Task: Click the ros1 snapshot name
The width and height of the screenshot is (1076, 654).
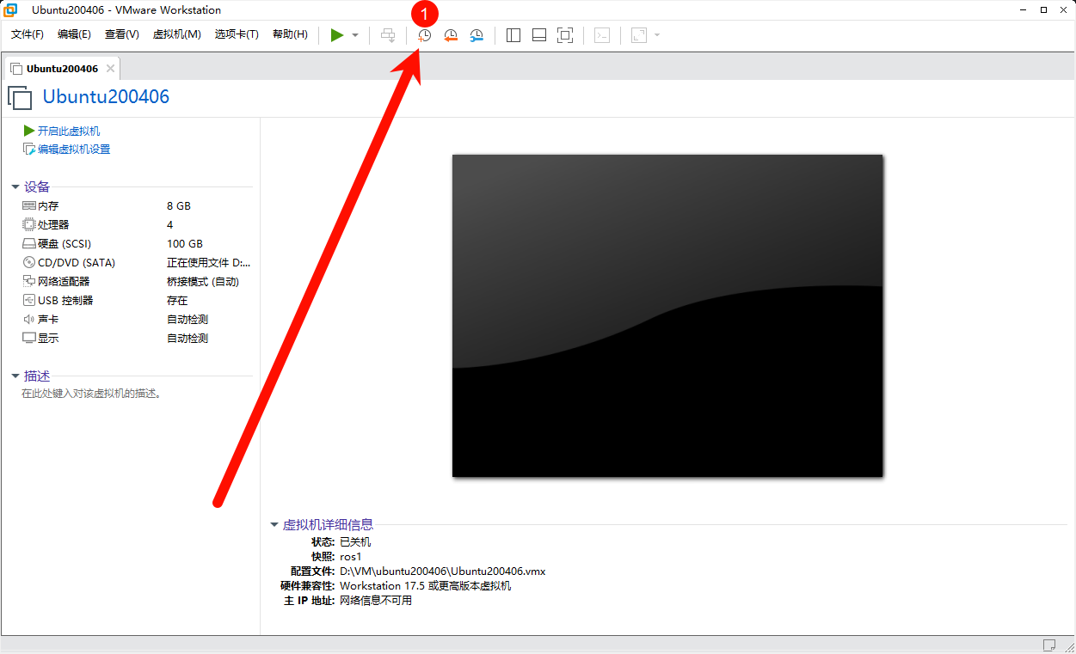Action: point(351,557)
